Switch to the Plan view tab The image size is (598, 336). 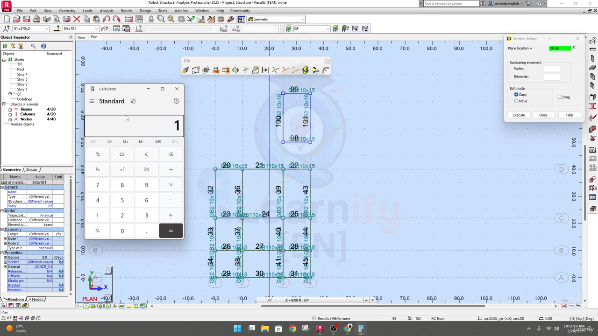click(94, 37)
